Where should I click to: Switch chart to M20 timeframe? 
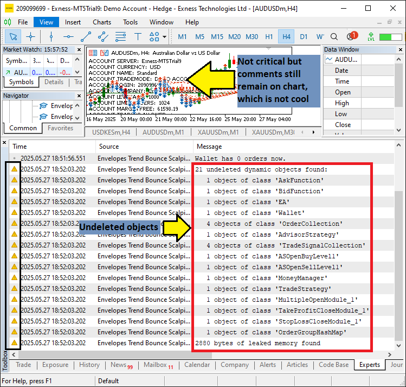tap(234, 37)
